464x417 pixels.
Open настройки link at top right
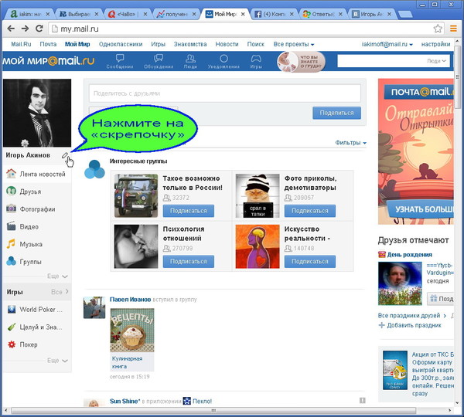tap(435, 44)
